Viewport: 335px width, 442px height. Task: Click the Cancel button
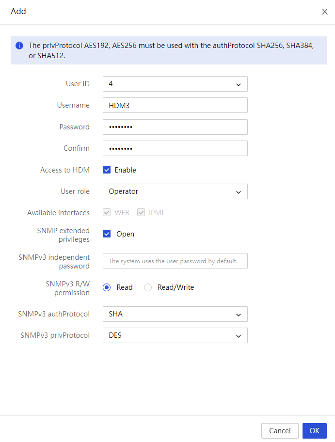coord(280,431)
